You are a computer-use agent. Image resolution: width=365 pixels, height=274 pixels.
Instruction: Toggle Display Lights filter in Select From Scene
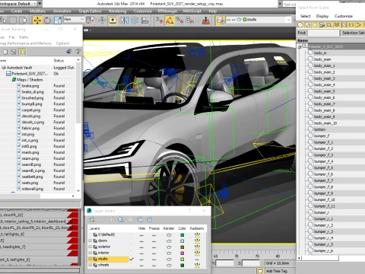click(315, 25)
